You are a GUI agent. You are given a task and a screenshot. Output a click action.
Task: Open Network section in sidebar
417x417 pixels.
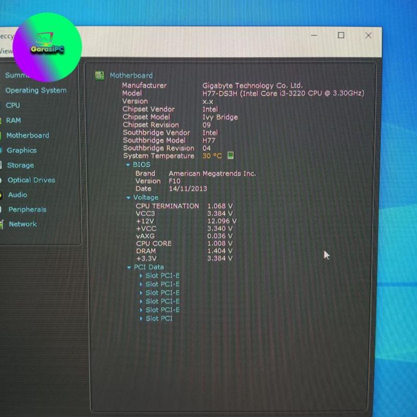23,224
